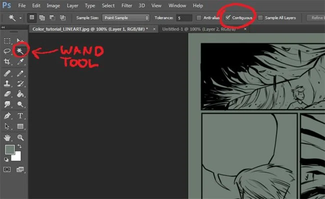325x199 pixels.
Task: Select the Horizontal Type tool
Action: coord(20,116)
